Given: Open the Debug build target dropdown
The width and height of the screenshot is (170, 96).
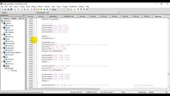Looking at the screenshot, I should point(60,10).
